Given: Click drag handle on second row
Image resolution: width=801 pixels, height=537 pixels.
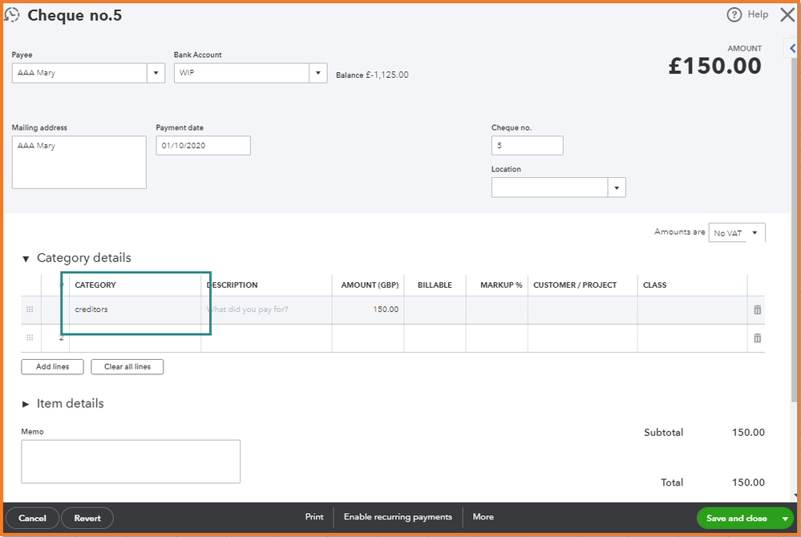Looking at the screenshot, I should pos(30,338).
